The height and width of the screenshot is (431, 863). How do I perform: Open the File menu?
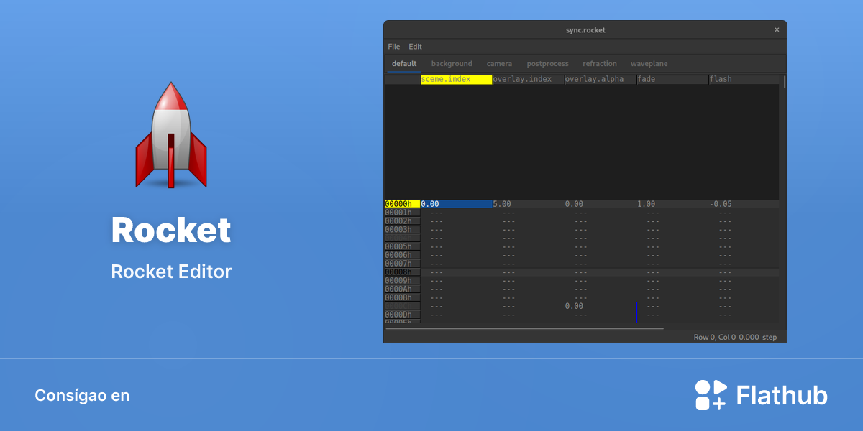[x=393, y=47]
